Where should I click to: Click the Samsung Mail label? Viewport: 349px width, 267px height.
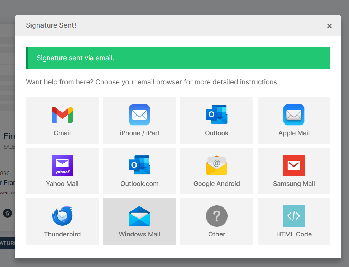294,184
